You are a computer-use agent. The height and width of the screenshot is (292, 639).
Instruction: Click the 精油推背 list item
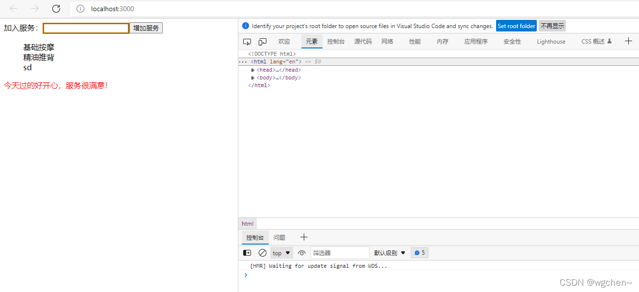[x=39, y=57]
